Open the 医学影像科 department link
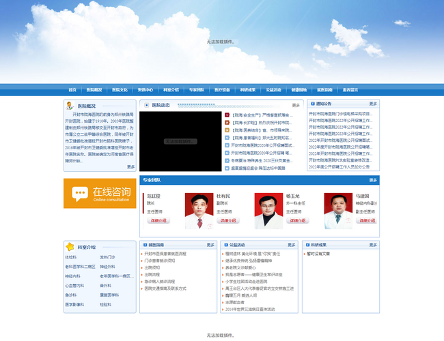 [74, 305]
